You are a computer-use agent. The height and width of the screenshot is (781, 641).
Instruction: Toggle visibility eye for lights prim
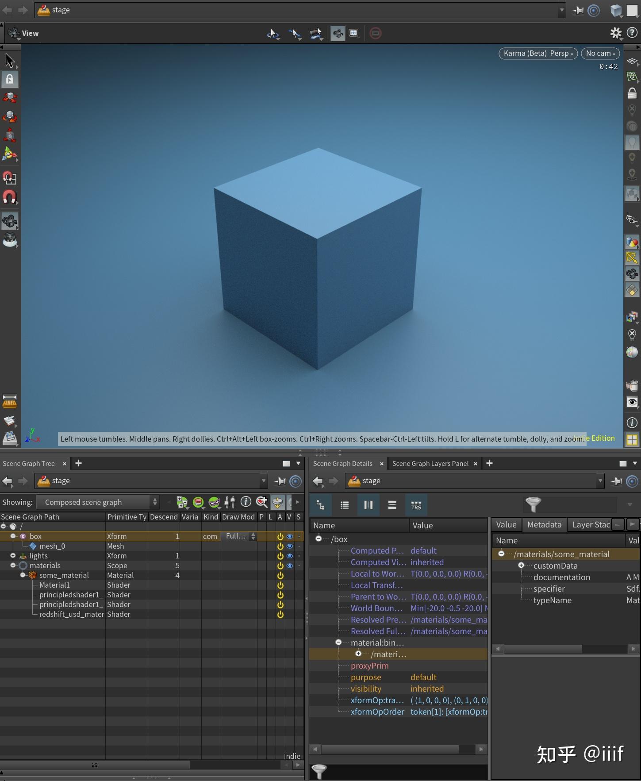(290, 556)
